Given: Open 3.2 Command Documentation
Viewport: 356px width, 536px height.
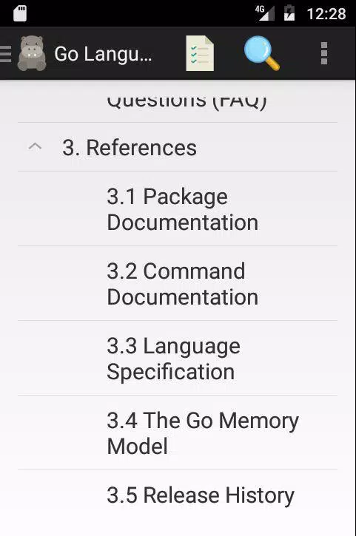Looking at the screenshot, I should tap(178, 283).
